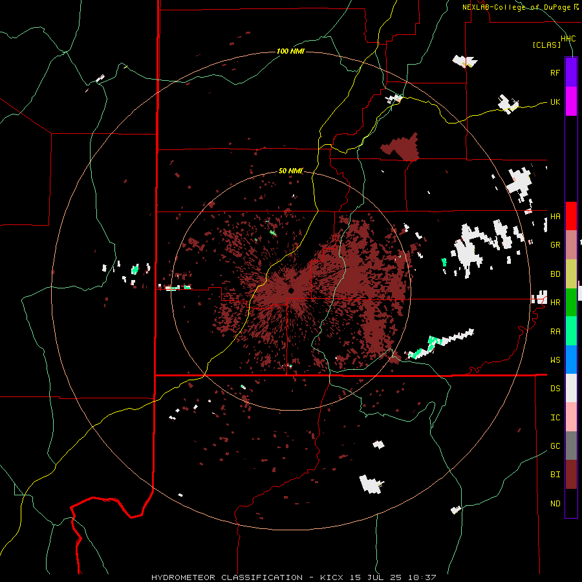This screenshot has height=582, width=582.
Task: Select the GR legend color block
Action: coord(571,245)
